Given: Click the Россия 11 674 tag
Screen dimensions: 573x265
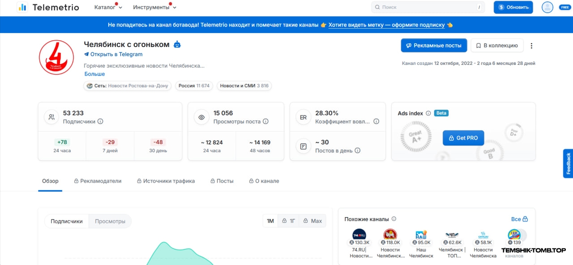Looking at the screenshot, I should point(194,85).
